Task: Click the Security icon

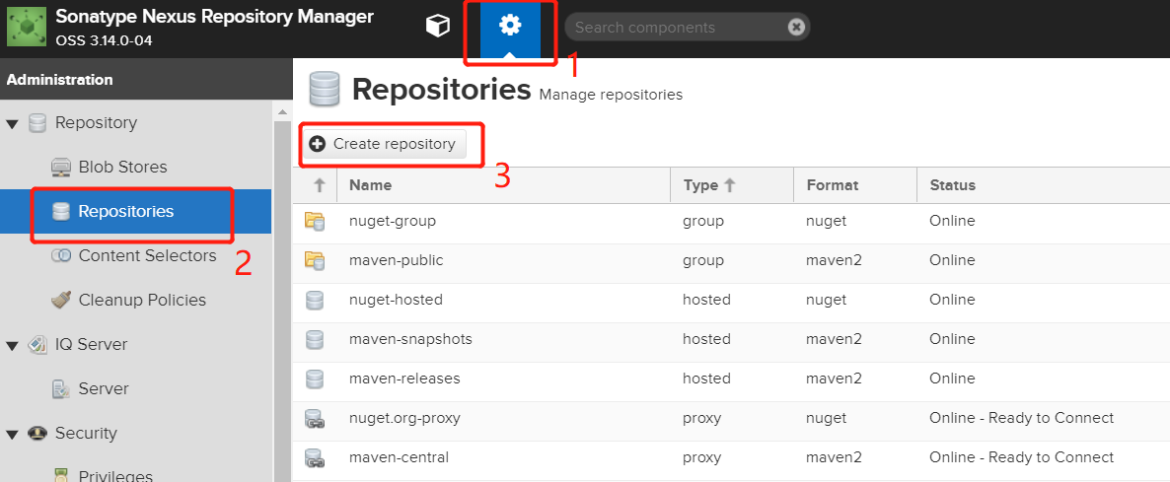Action: [x=37, y=434]
